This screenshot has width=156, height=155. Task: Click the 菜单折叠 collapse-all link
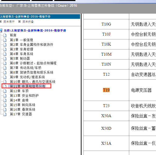pos(28,22)
